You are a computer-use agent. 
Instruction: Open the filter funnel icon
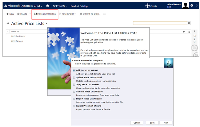coord(184,32)
